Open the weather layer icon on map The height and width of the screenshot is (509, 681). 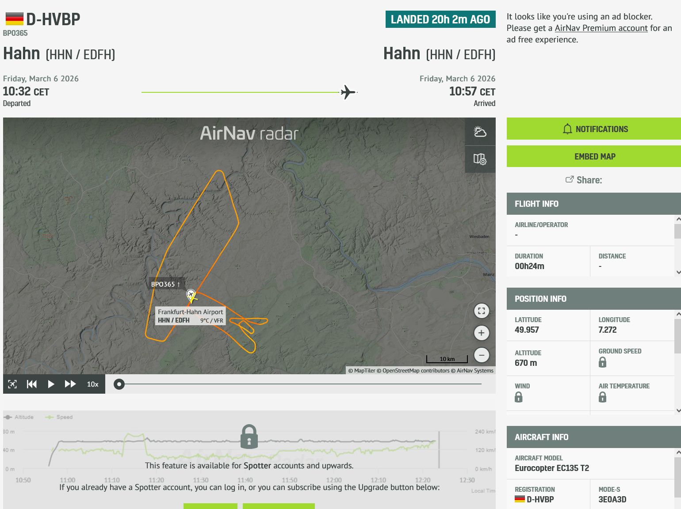(x=480, y=132)
